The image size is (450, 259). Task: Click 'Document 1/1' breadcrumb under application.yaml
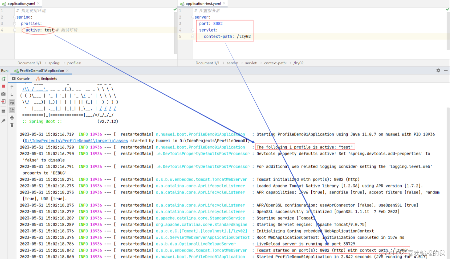29,63
